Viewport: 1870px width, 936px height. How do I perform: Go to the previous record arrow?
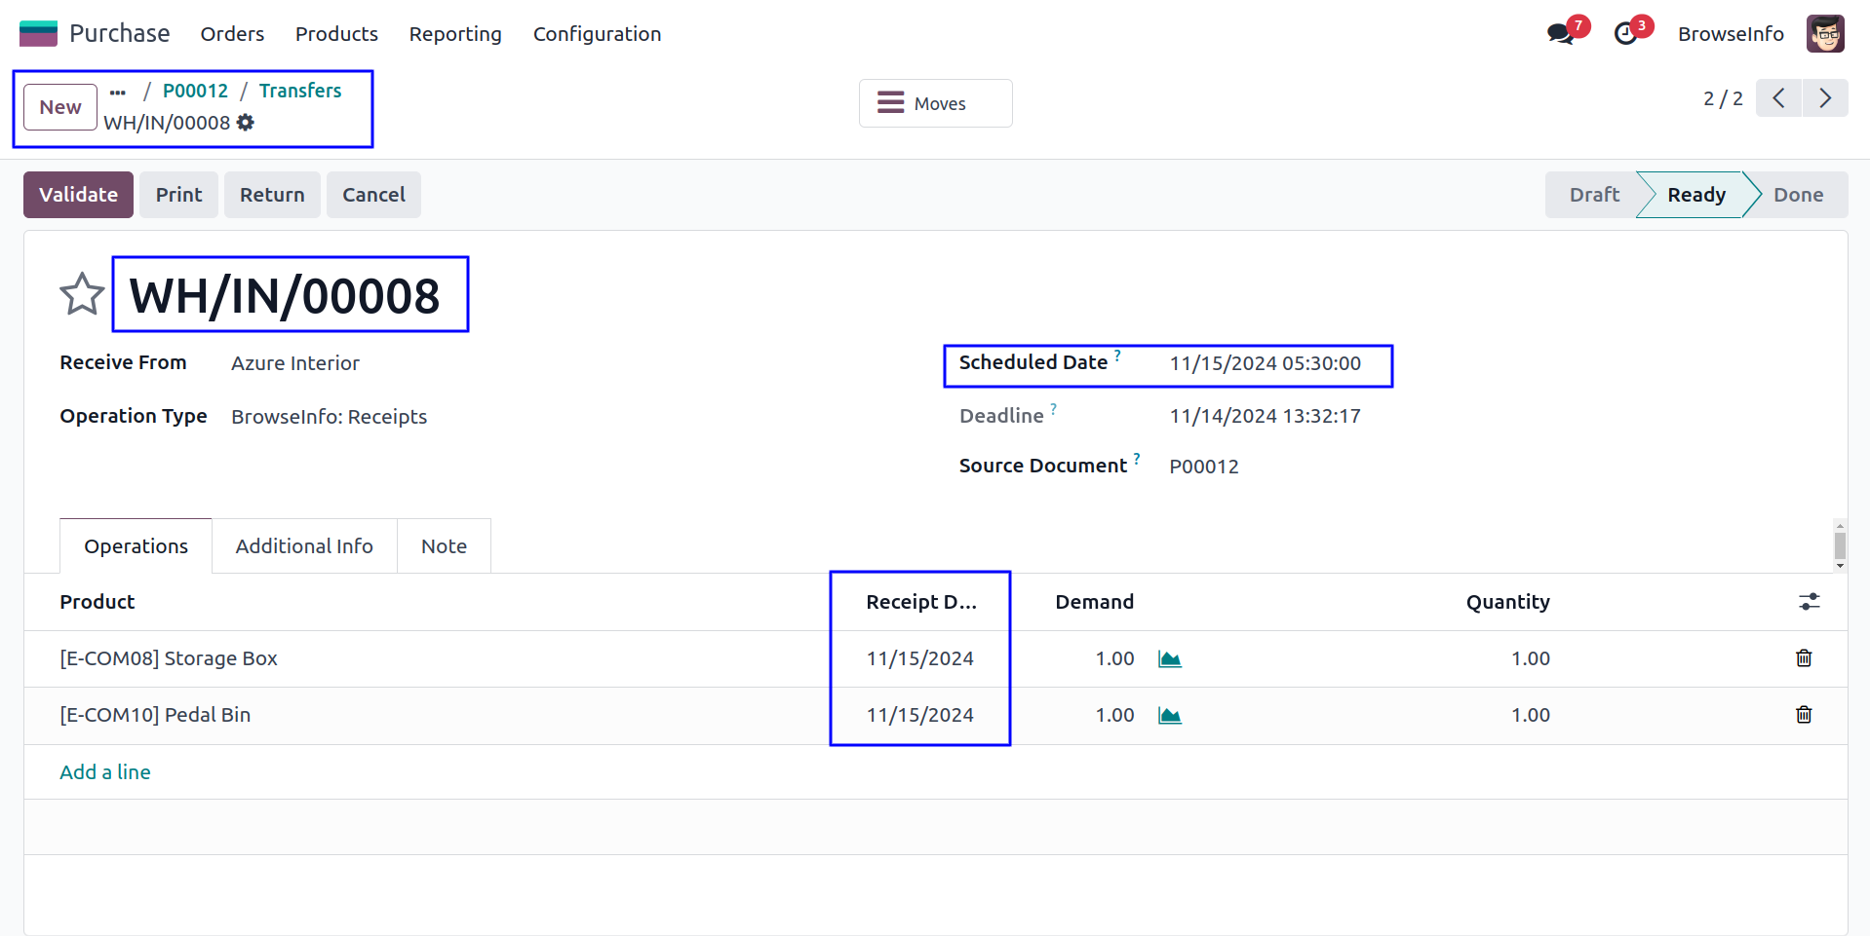[x=1778, y=98]
